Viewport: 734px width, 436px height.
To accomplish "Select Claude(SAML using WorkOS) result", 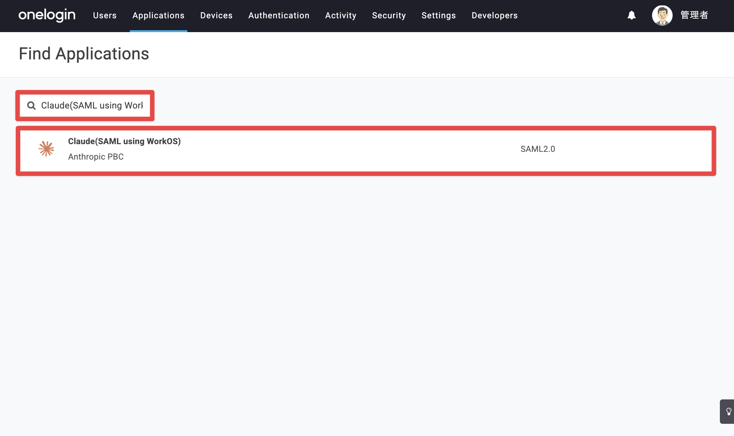I will tap(366, 151).
